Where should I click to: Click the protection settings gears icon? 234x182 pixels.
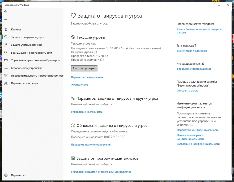[73, 98]
